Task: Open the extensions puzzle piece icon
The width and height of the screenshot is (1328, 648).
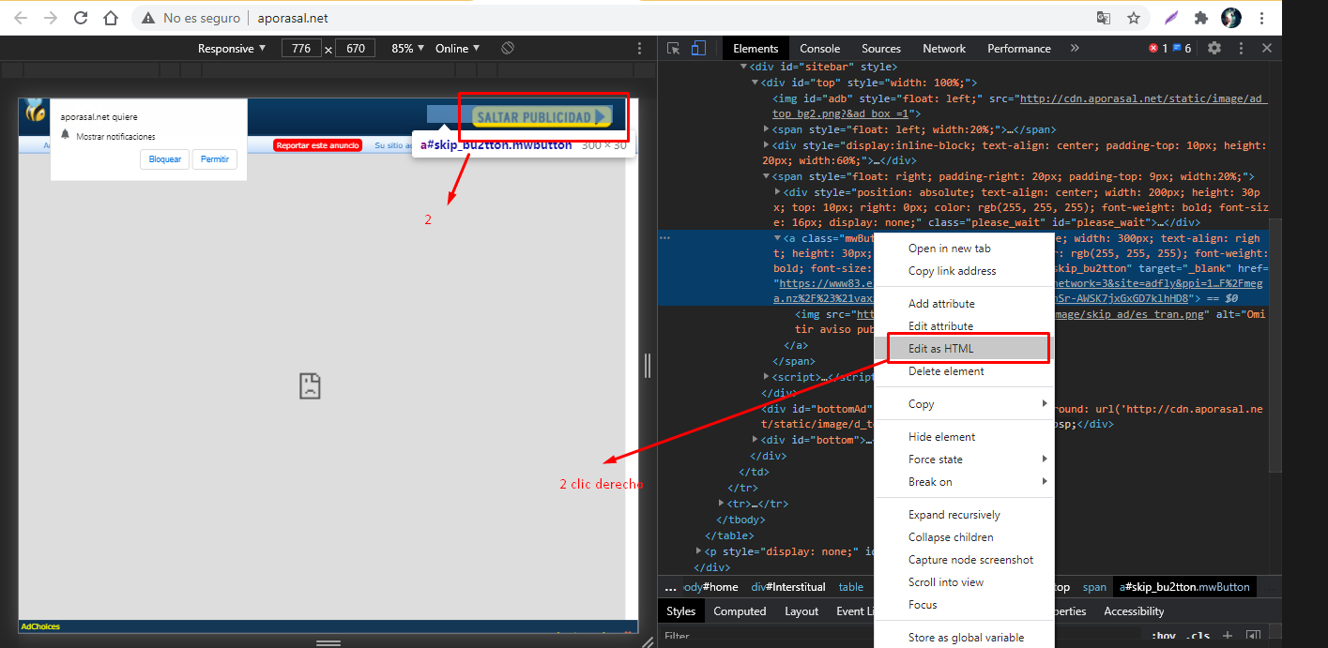Action: coord(1200,18)
